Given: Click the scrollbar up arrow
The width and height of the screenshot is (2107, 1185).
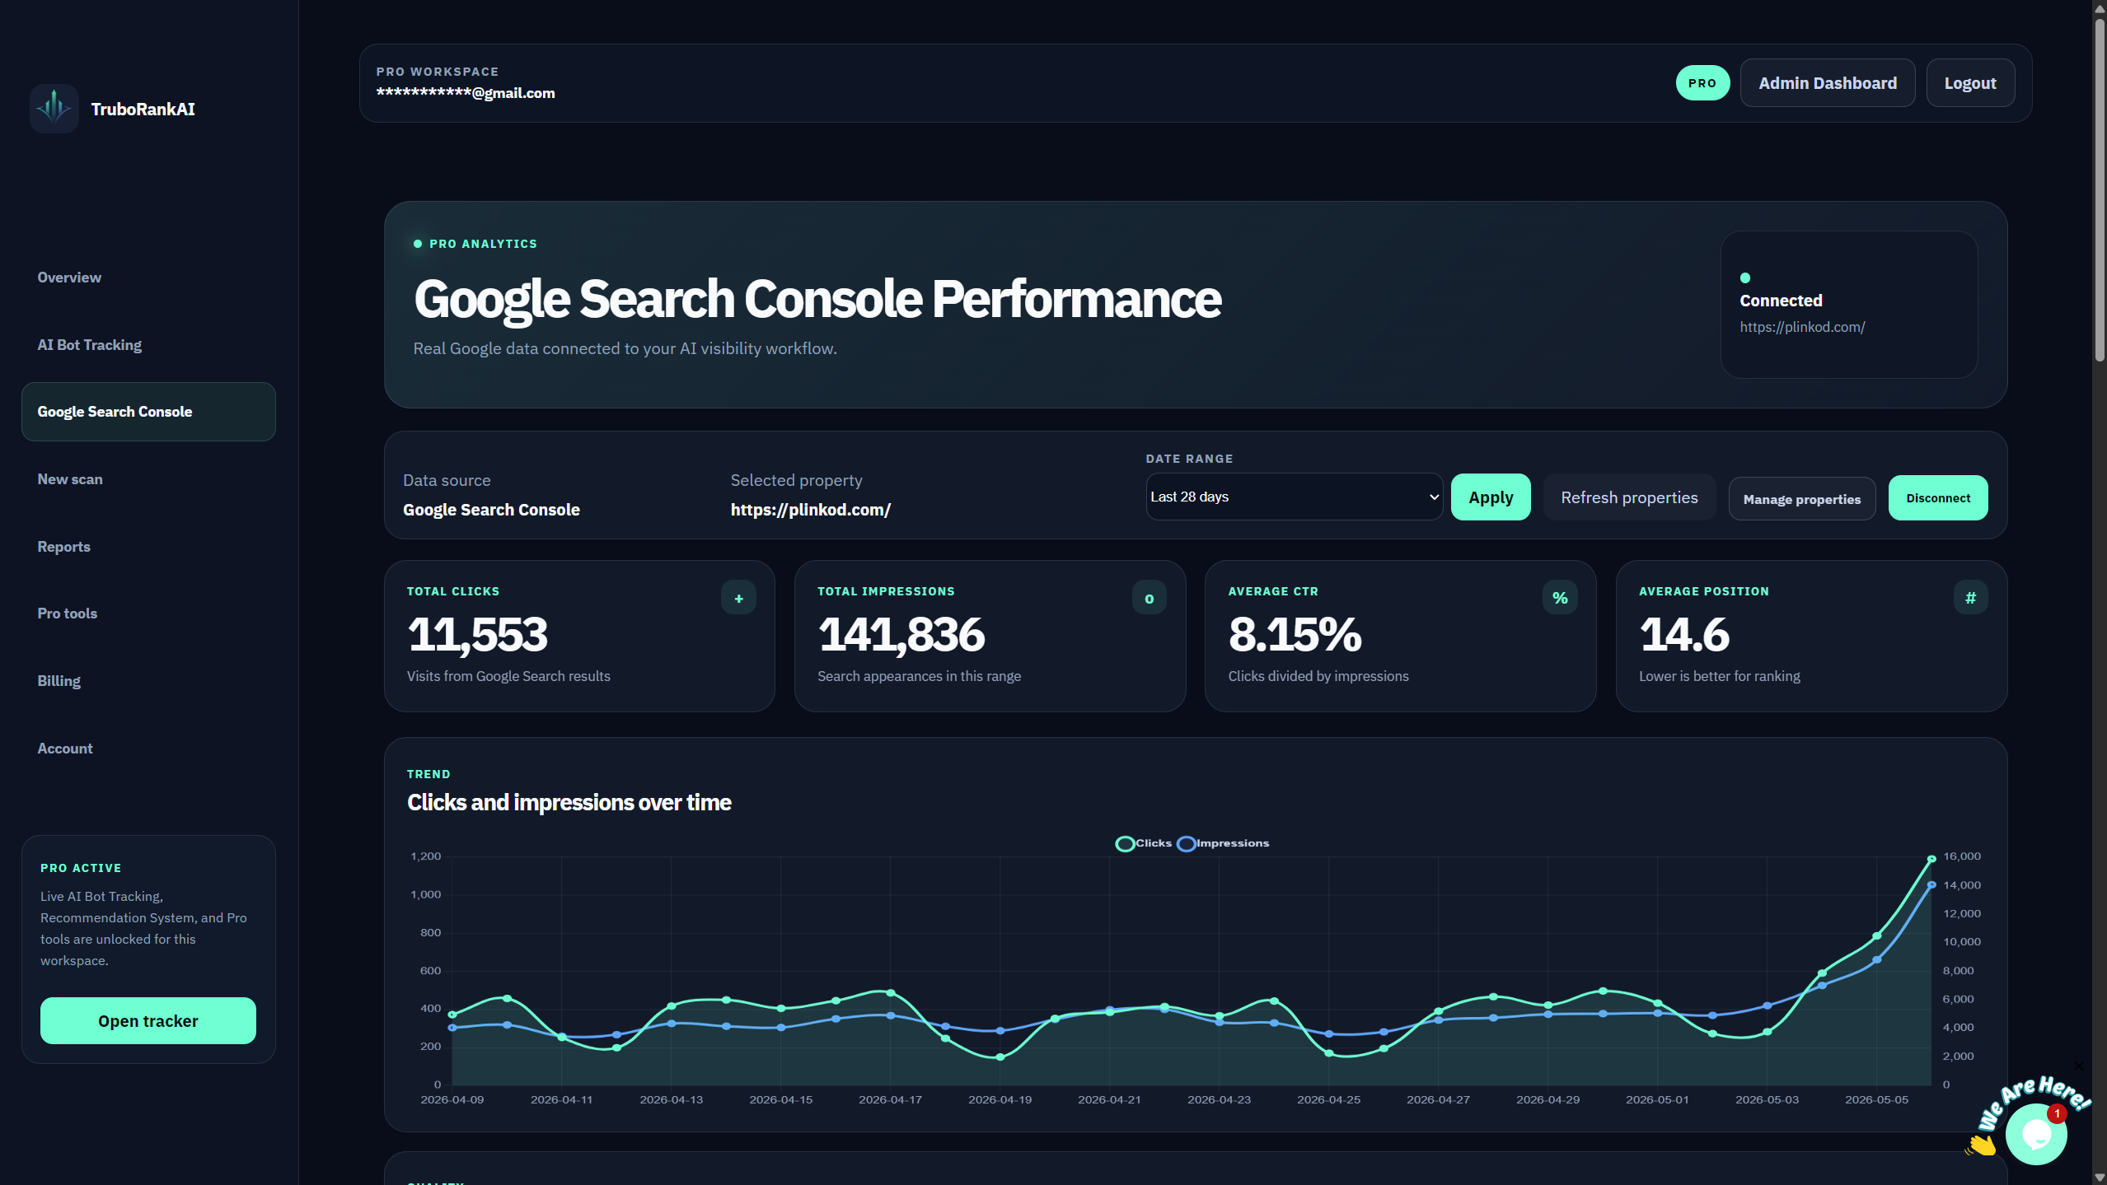Looking at the screenshot, I should [2100, 7].
